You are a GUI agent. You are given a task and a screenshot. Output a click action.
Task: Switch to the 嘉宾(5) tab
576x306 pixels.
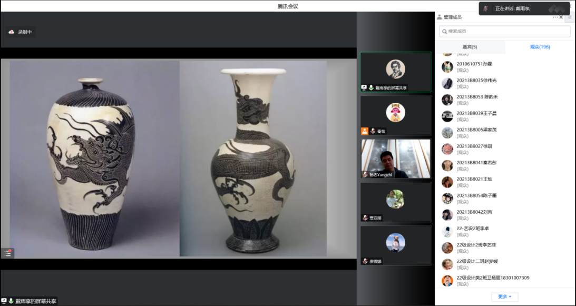(x=470, y=47)
